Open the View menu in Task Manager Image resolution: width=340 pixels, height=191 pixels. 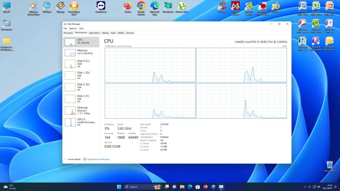pyautogui.click(x=81, y=28)
